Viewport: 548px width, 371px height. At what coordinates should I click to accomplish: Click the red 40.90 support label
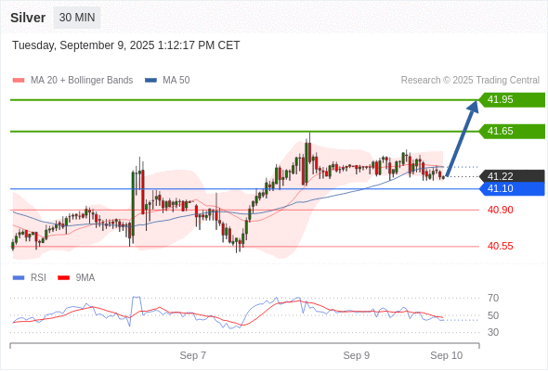[501, 211]
